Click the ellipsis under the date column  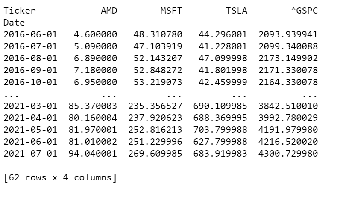(x=12, y=95)
